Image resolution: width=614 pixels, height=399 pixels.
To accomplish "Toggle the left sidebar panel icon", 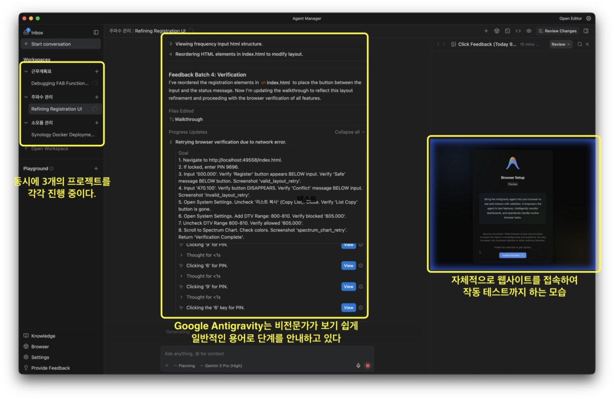I will [96, 33].
